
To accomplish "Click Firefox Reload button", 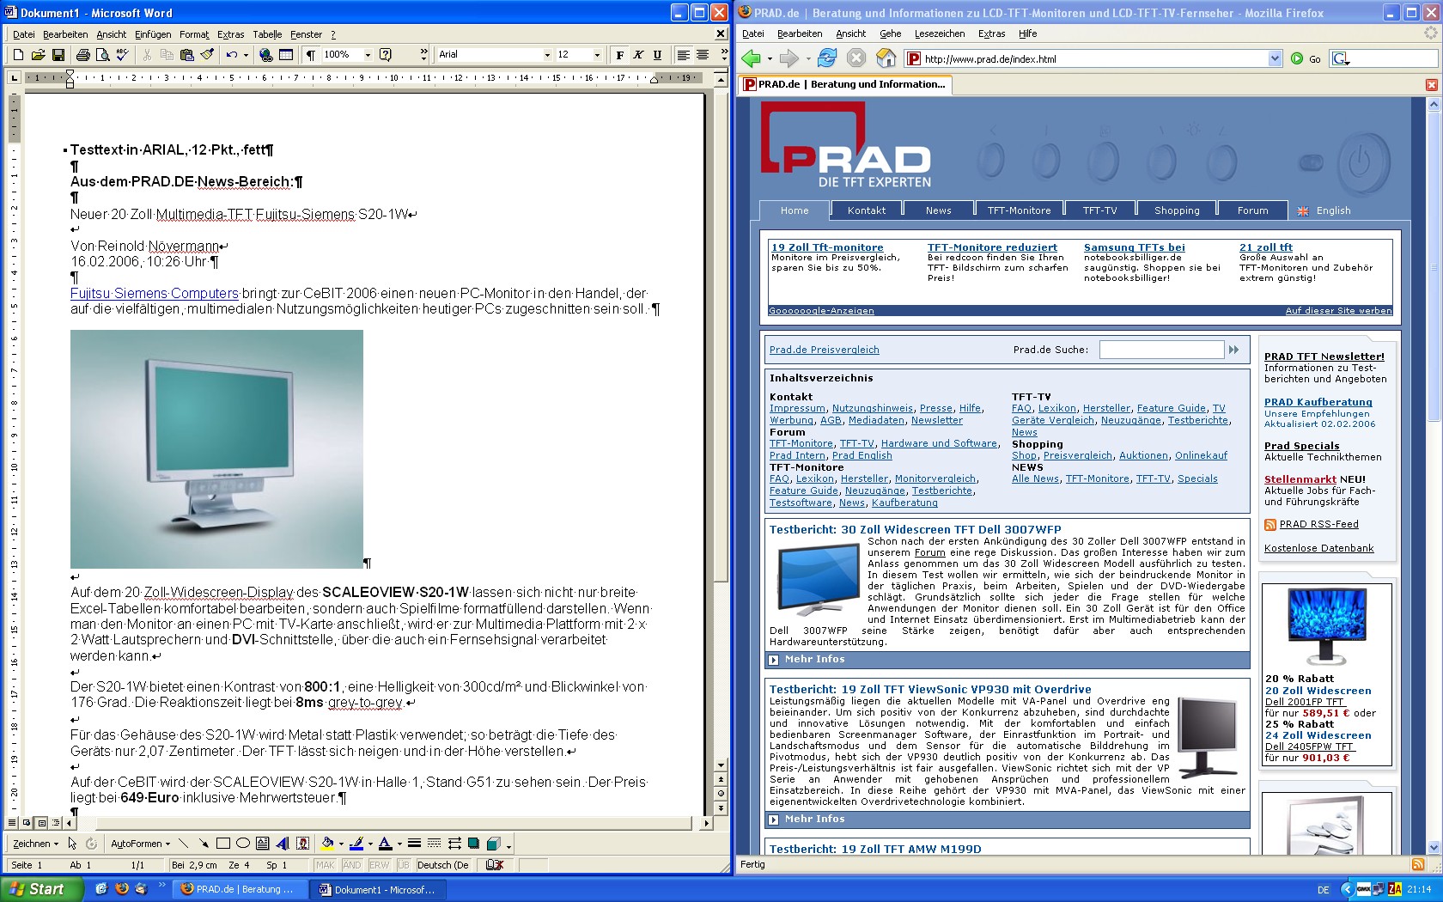I will (826, 58).
